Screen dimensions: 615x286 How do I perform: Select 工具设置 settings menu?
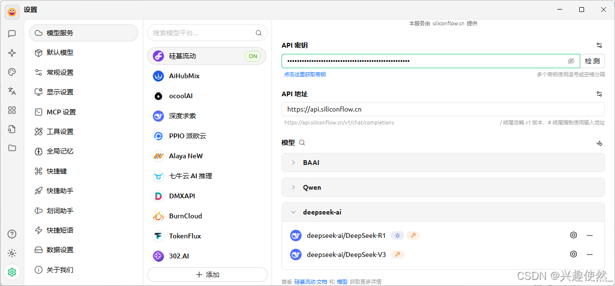[83, 132]
